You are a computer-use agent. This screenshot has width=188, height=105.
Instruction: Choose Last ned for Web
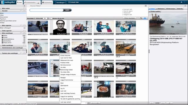[x=66, y=58]
